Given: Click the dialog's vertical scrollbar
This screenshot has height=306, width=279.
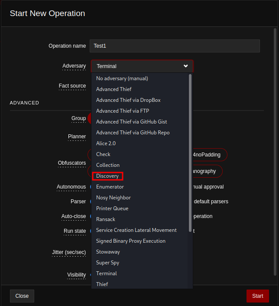Looking at the screenshot, I should pos(275,152).
